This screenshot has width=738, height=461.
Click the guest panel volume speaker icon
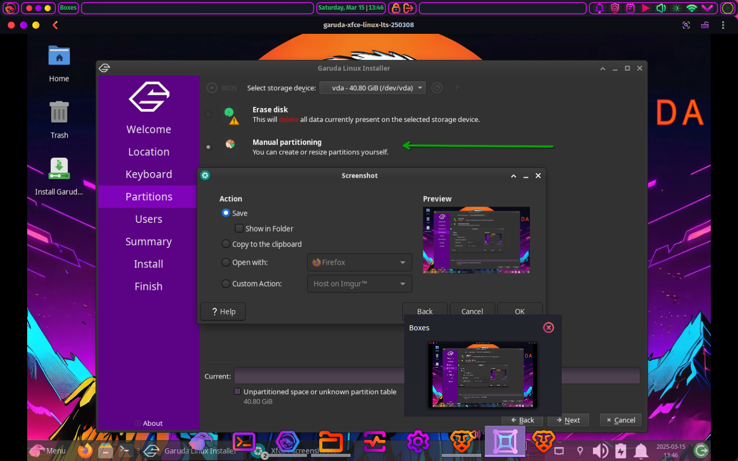tap(600, 451)
